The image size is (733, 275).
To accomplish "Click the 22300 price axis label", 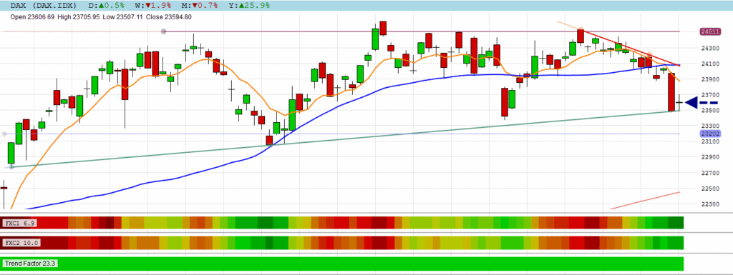I will pos(711,204).
